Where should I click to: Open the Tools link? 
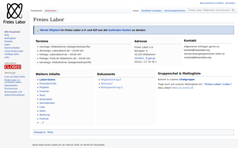[x=42, y=95]
